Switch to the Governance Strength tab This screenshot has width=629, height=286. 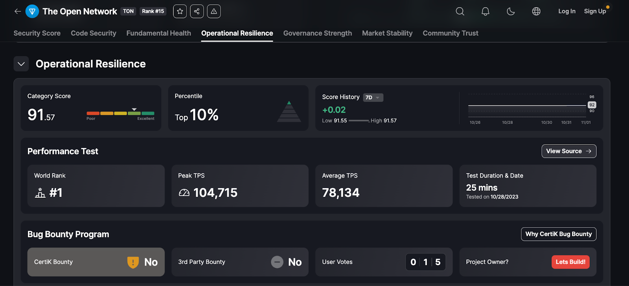[x=317, y=33]
